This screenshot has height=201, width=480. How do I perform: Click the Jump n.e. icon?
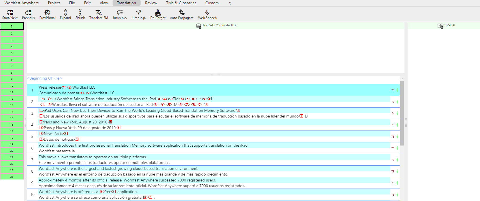(120, 12)
